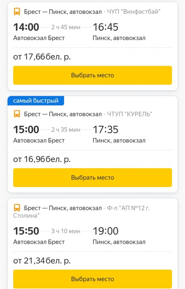Select the 17:35 arrival time
185x289 pixels.
coord(105,130)
